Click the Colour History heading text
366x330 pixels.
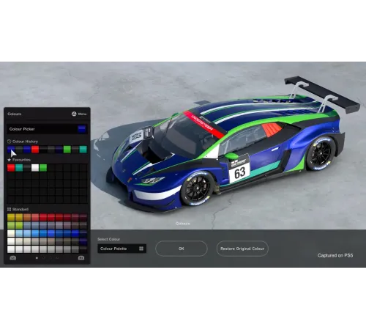25,142
